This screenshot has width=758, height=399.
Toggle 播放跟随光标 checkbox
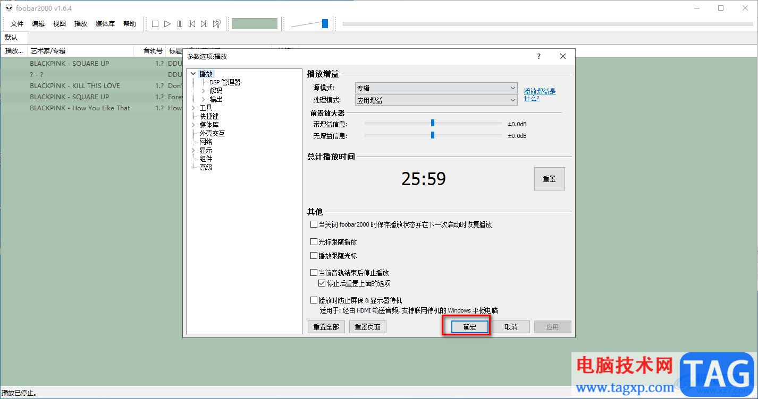point(314,256)
